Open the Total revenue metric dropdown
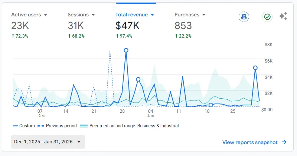The image size is (297, 156). pyautogui.click(x=152, y=15)
